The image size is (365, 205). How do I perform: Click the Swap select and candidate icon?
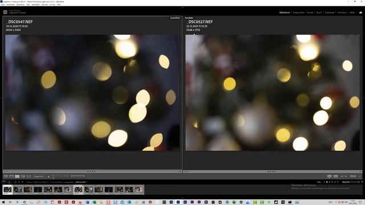pyautogui.click(x=329, y=177)
